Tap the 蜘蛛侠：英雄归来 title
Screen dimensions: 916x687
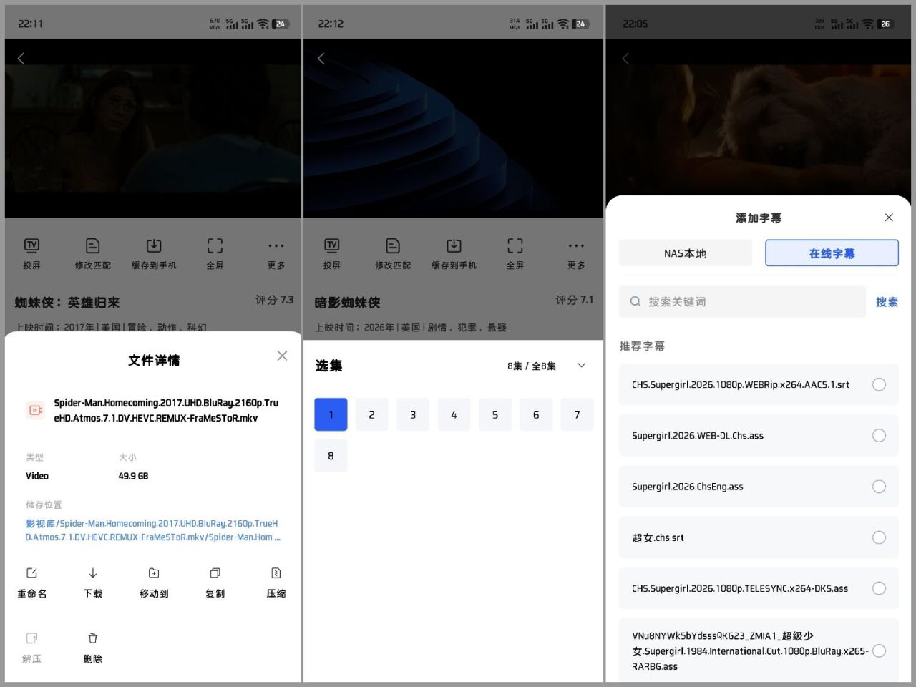(x=67, y=303)
